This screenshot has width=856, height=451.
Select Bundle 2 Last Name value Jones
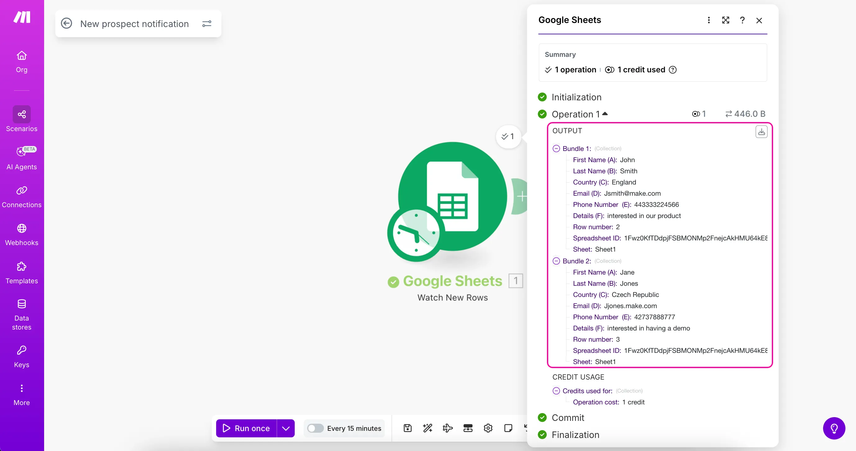629,284
